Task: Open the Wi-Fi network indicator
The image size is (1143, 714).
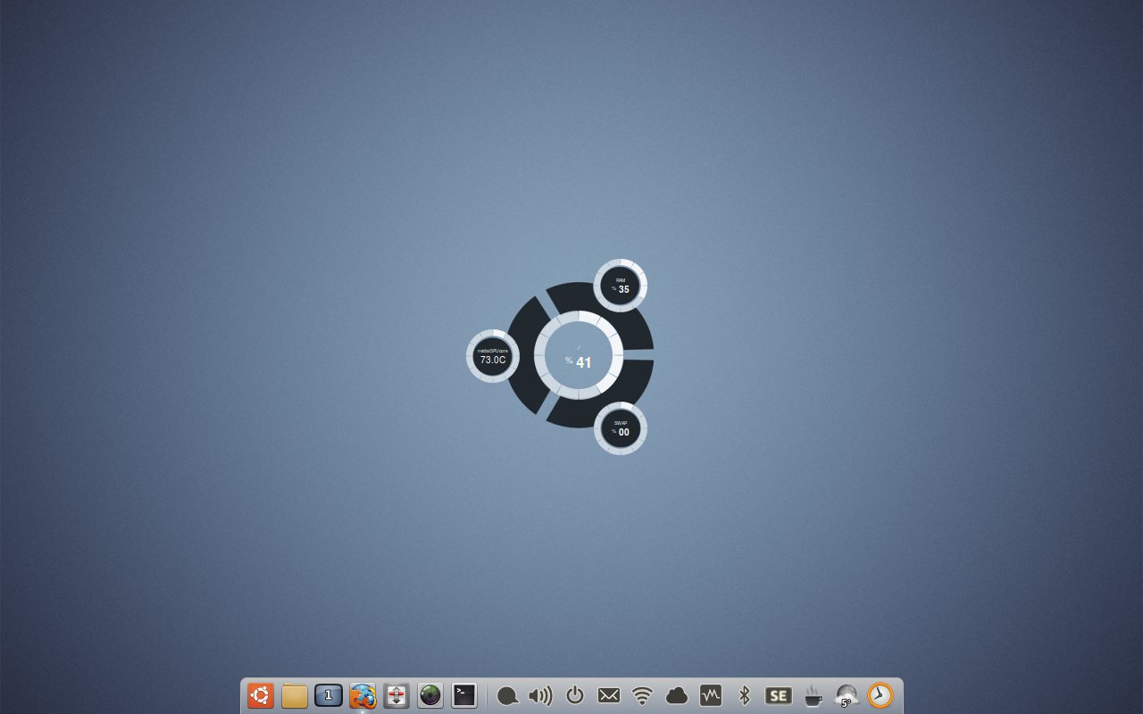Action: tap(642, 695)
